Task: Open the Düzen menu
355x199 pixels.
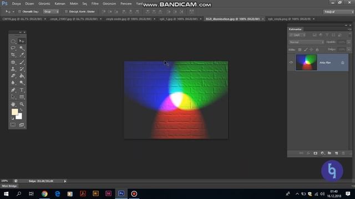Action: coord(29,4)
